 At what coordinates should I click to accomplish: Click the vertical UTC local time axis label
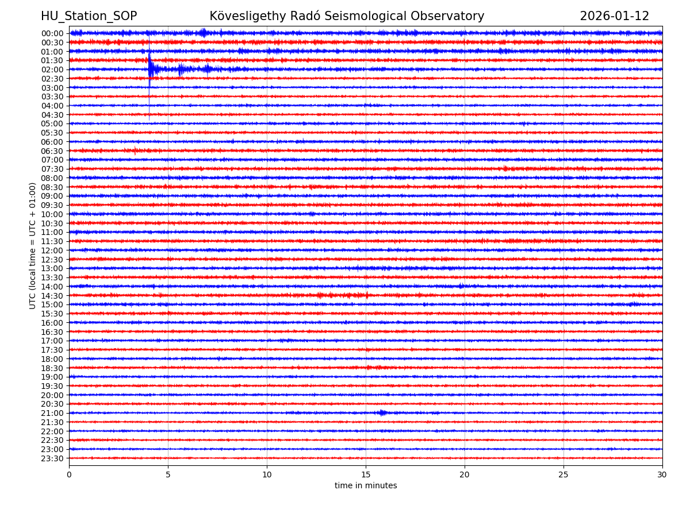click(x=33, y=246)
